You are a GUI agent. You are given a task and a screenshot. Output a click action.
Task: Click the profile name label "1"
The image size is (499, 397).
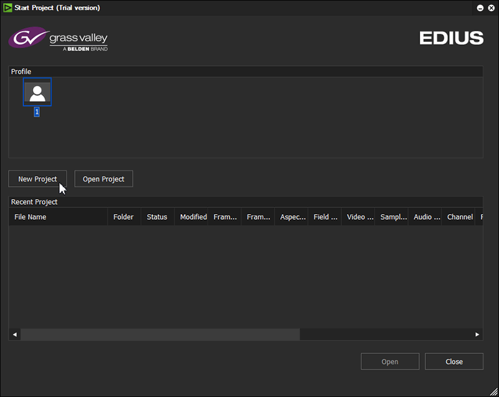tap(37, 112)
